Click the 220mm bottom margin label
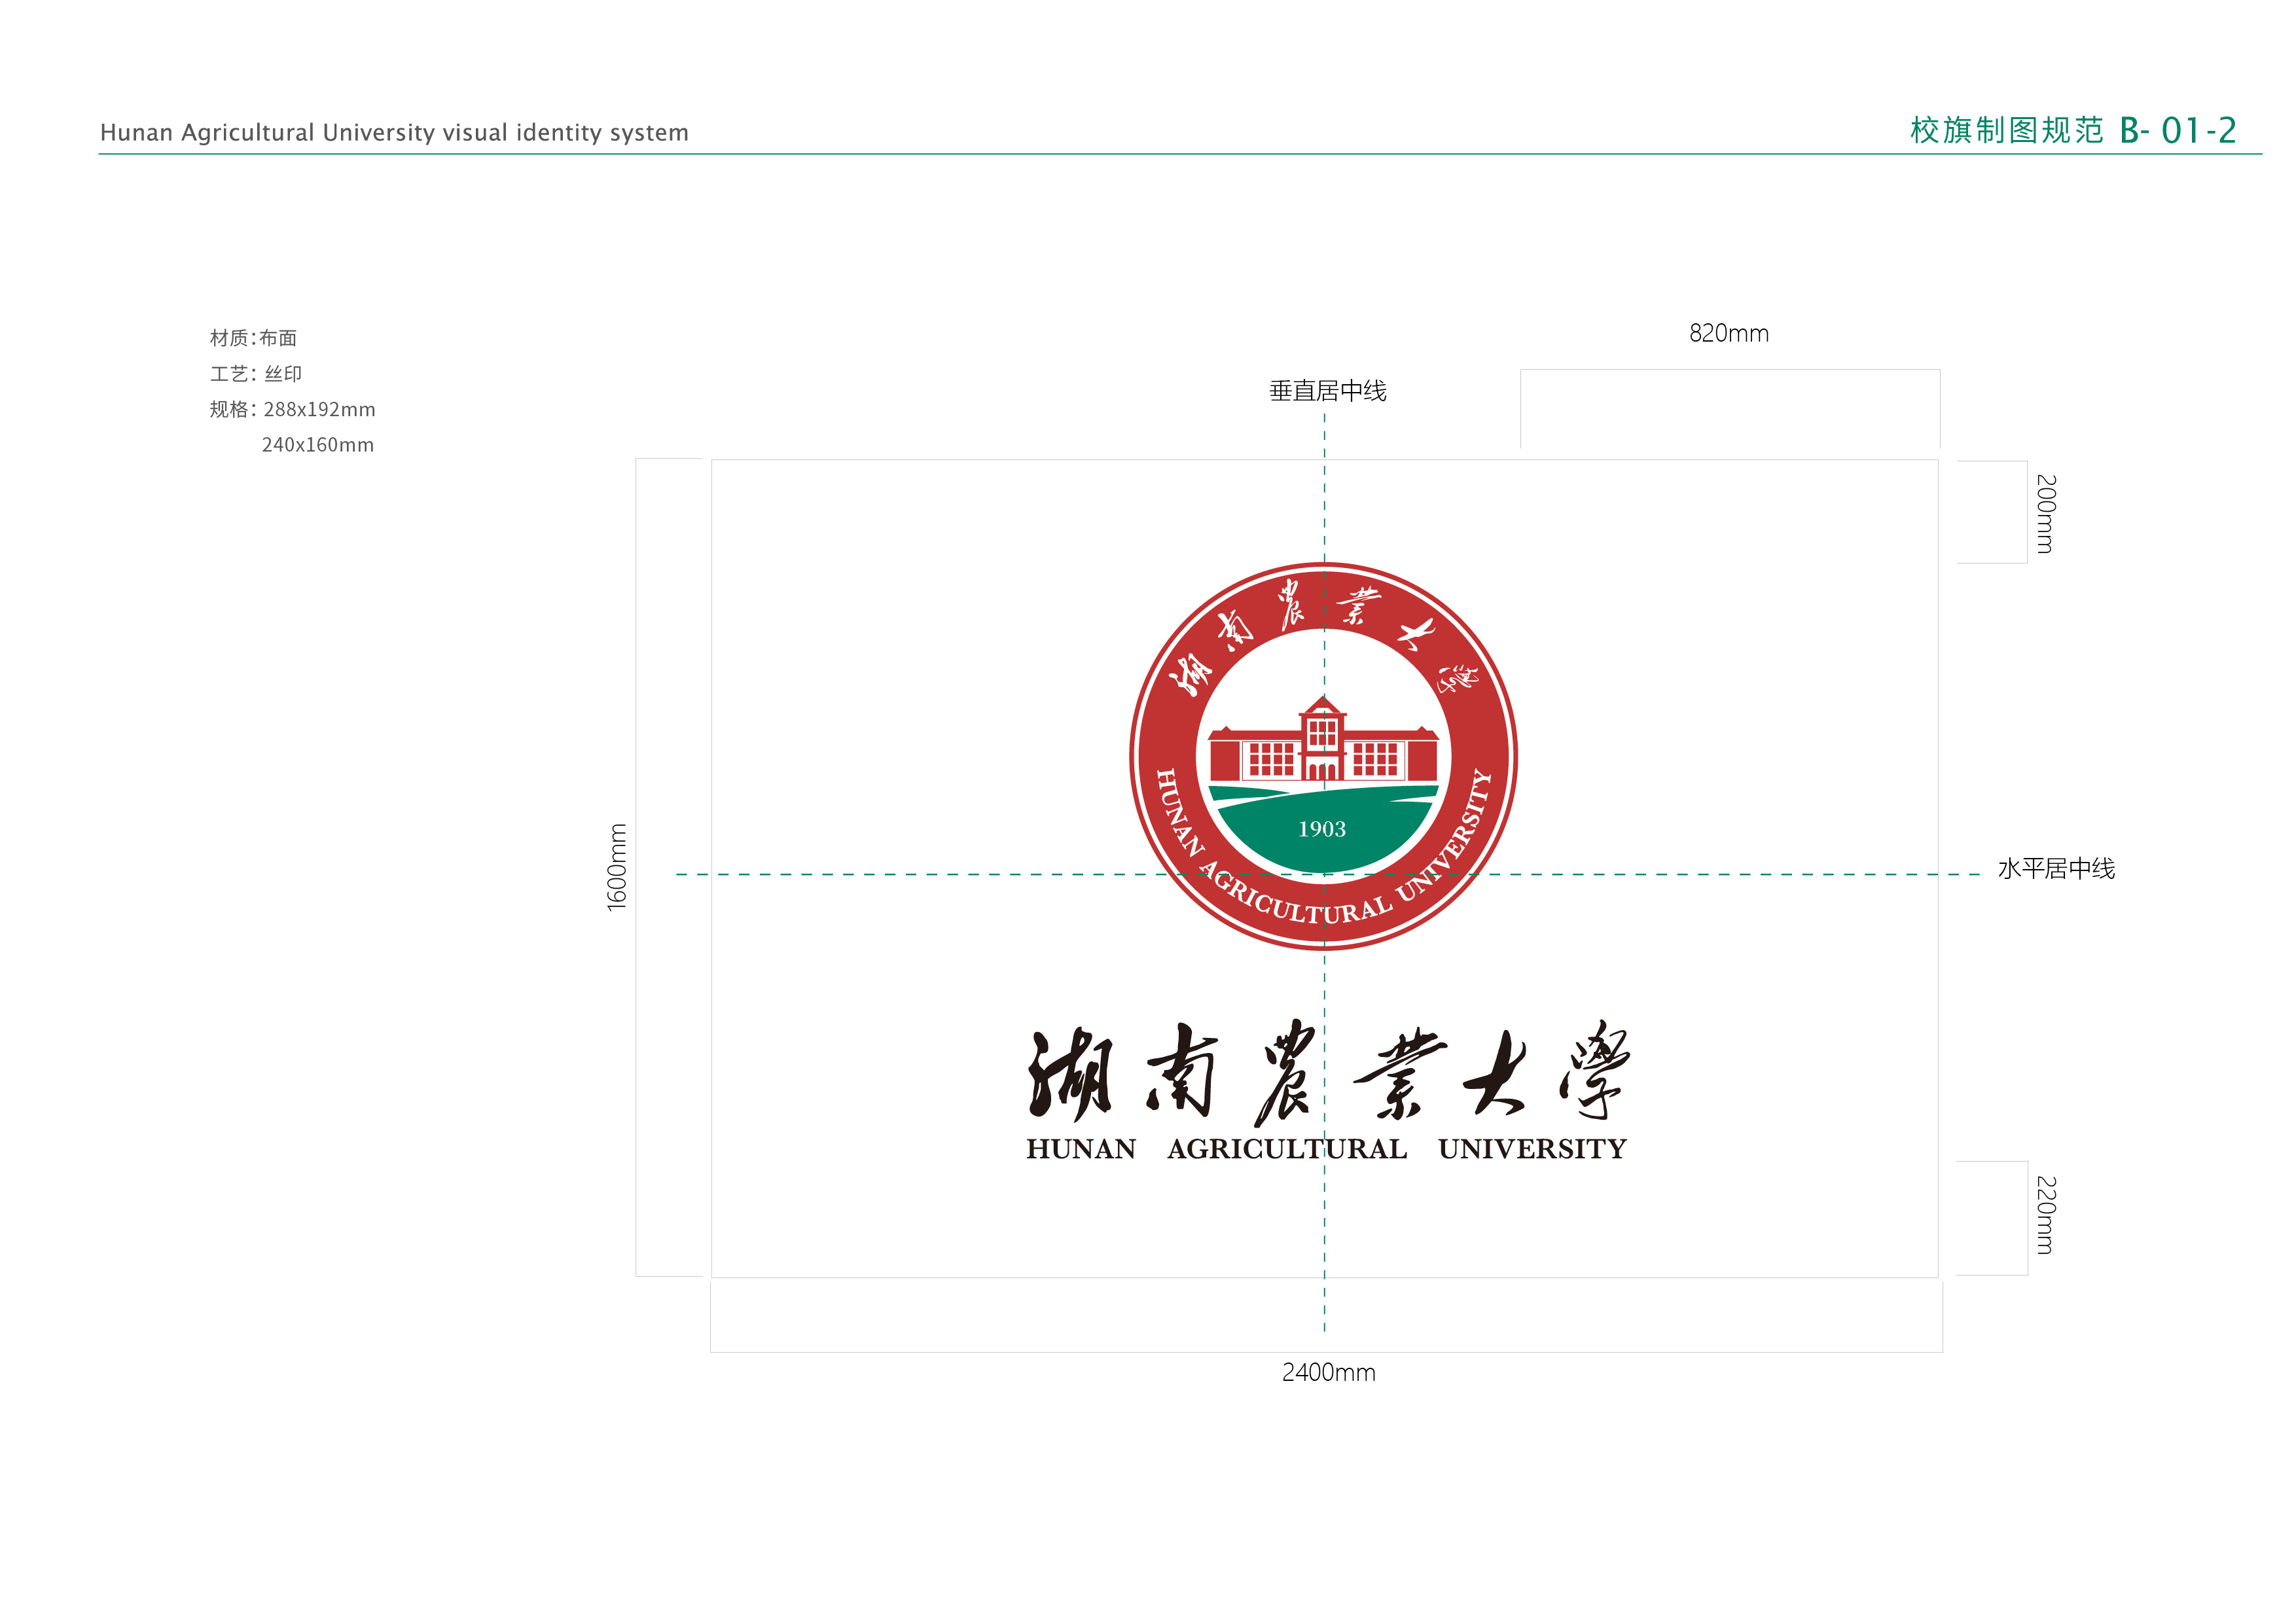This screenshot has height=1623, width=2296. point(2046,1215)
